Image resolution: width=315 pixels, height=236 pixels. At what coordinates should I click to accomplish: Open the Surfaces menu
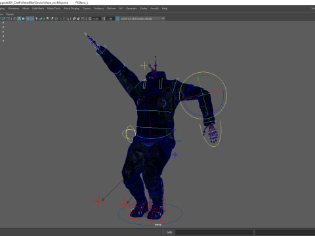[x=98, y=9]
